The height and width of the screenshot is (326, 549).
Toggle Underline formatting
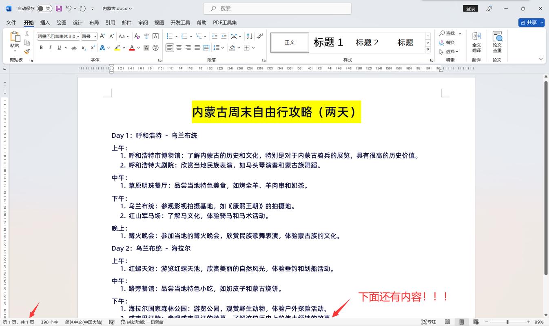(x=59, y=48)
